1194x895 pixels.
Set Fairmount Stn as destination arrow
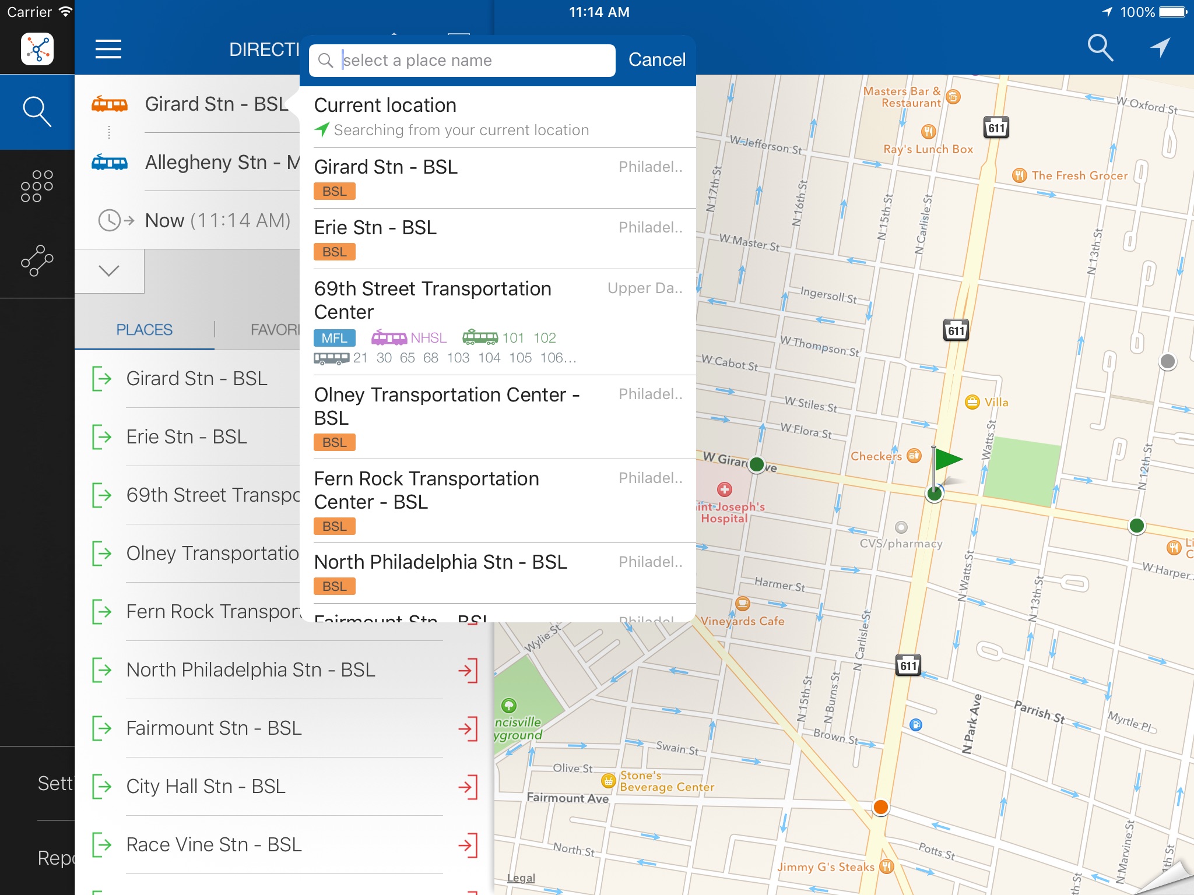click(468, 728)
